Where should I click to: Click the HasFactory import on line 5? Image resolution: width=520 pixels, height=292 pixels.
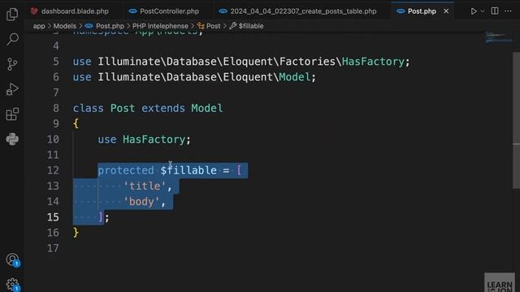373,62
